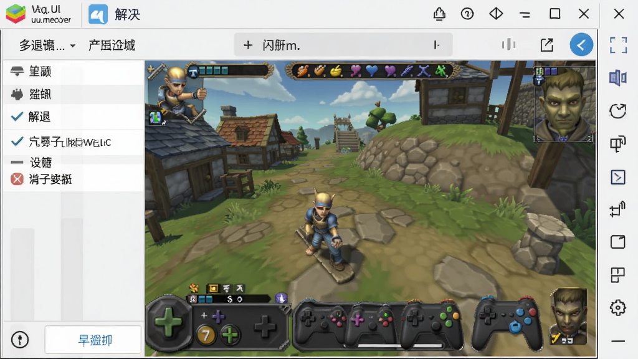Open the settings gear in right sidebar
This screenshot has width=638, height=359.
[x=617, y=308]
